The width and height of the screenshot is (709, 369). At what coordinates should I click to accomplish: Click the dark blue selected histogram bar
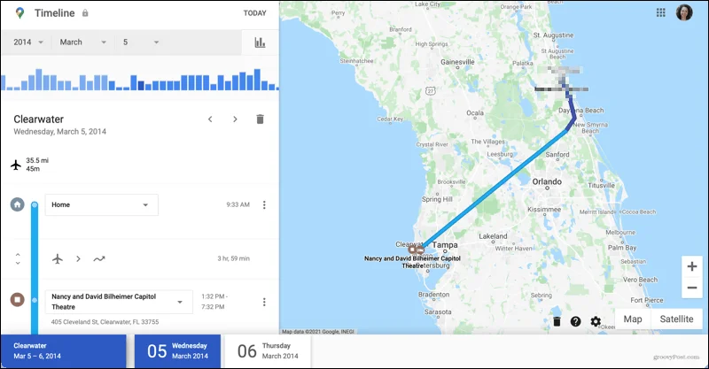point(141,85)
